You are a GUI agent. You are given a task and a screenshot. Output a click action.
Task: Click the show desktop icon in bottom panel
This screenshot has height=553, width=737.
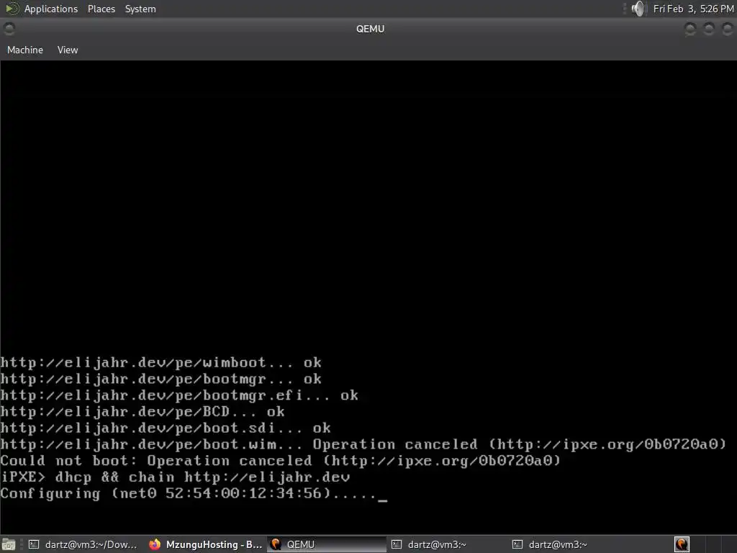[9, 544]
